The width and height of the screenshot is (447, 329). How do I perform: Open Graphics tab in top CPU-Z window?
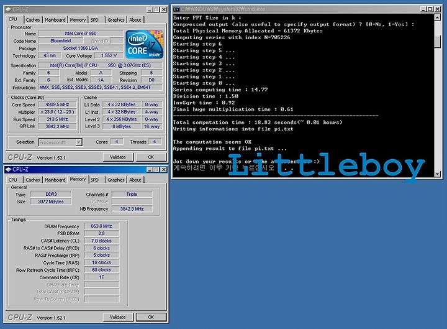115,20
